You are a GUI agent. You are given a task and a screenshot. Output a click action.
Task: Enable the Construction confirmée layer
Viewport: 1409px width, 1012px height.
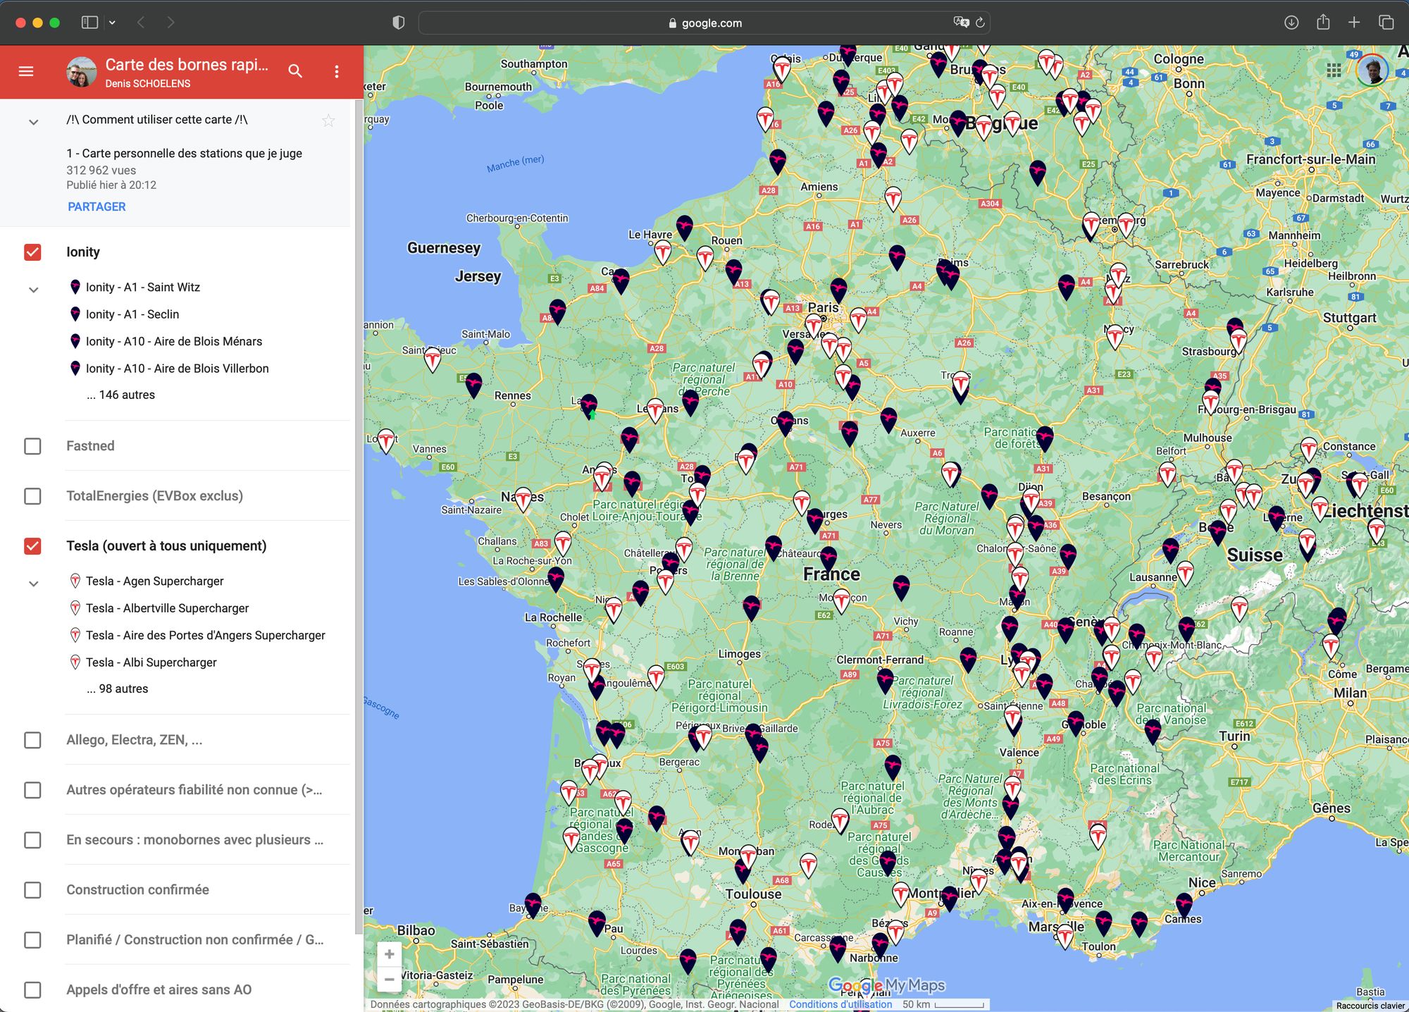point(32,890)
